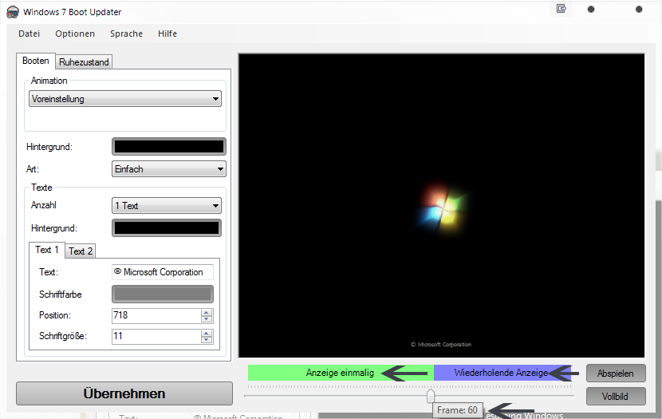Open the Optionen menu
Viewport: 662px width, 419px height.
pos(75,34)
